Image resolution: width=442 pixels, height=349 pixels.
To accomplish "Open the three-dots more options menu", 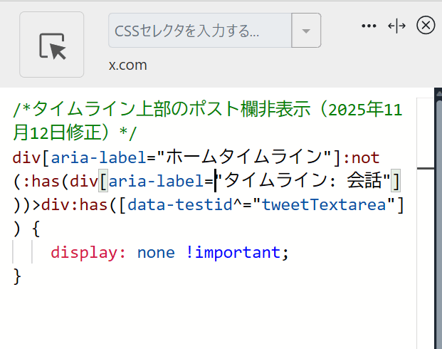I will pyautogui.click(x=368, y=26).
